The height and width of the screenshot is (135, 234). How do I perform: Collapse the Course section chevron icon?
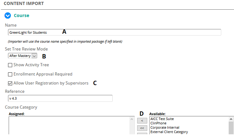[x=8, y=15]
